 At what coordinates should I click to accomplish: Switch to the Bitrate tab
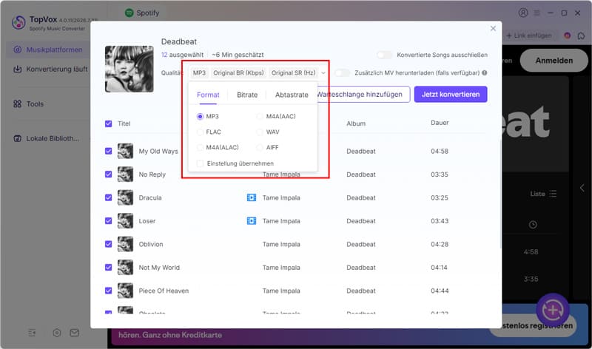click(x=247, y=95)
